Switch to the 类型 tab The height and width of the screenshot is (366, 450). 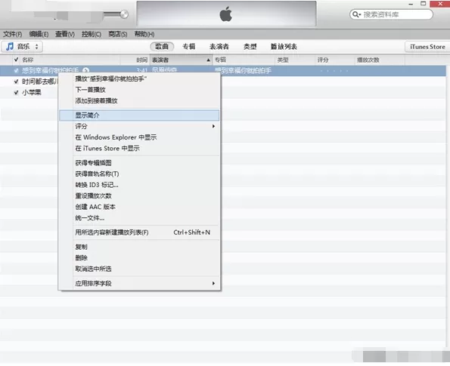coord(250,46)
